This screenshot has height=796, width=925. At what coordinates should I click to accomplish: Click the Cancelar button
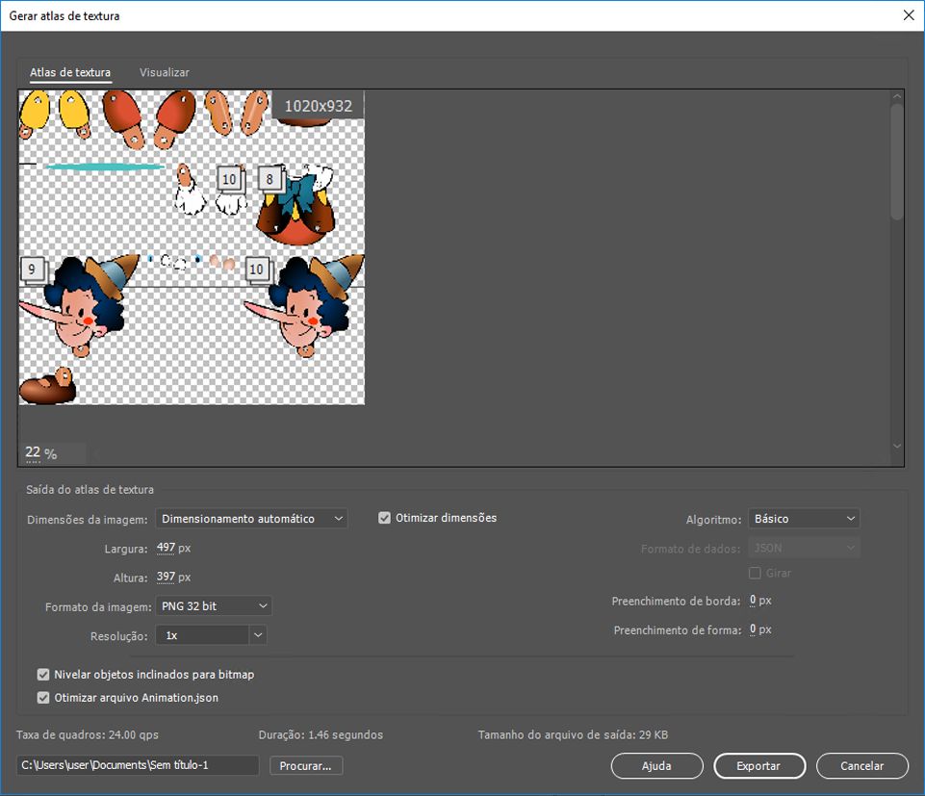[861, 766]
